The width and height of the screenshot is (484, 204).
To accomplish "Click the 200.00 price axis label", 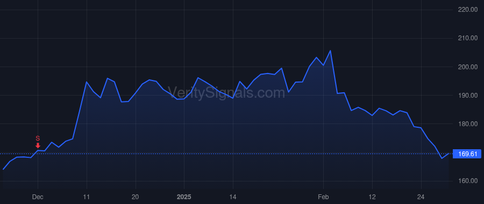I will pos(467,67).
